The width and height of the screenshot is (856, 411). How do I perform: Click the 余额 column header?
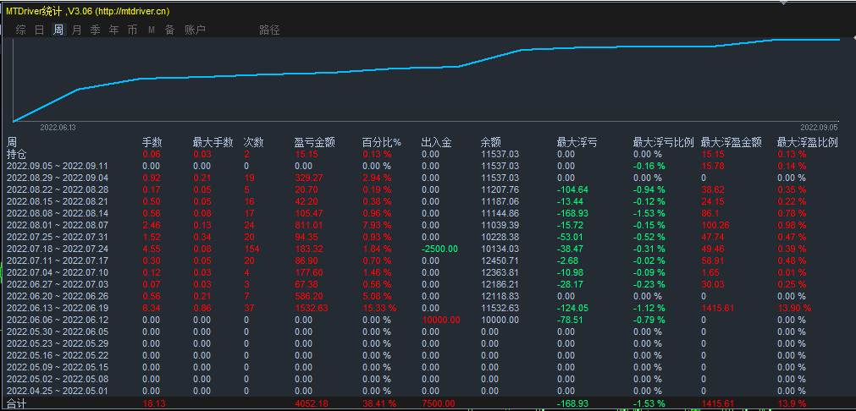coord(490,143)
